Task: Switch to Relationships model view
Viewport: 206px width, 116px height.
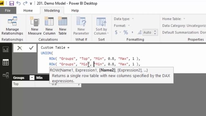Action: pos(6,75)
